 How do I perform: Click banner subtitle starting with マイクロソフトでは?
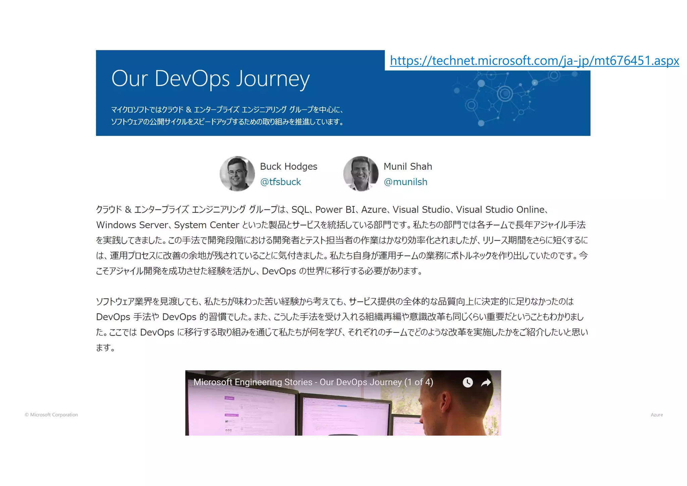[x=227, y=110]
